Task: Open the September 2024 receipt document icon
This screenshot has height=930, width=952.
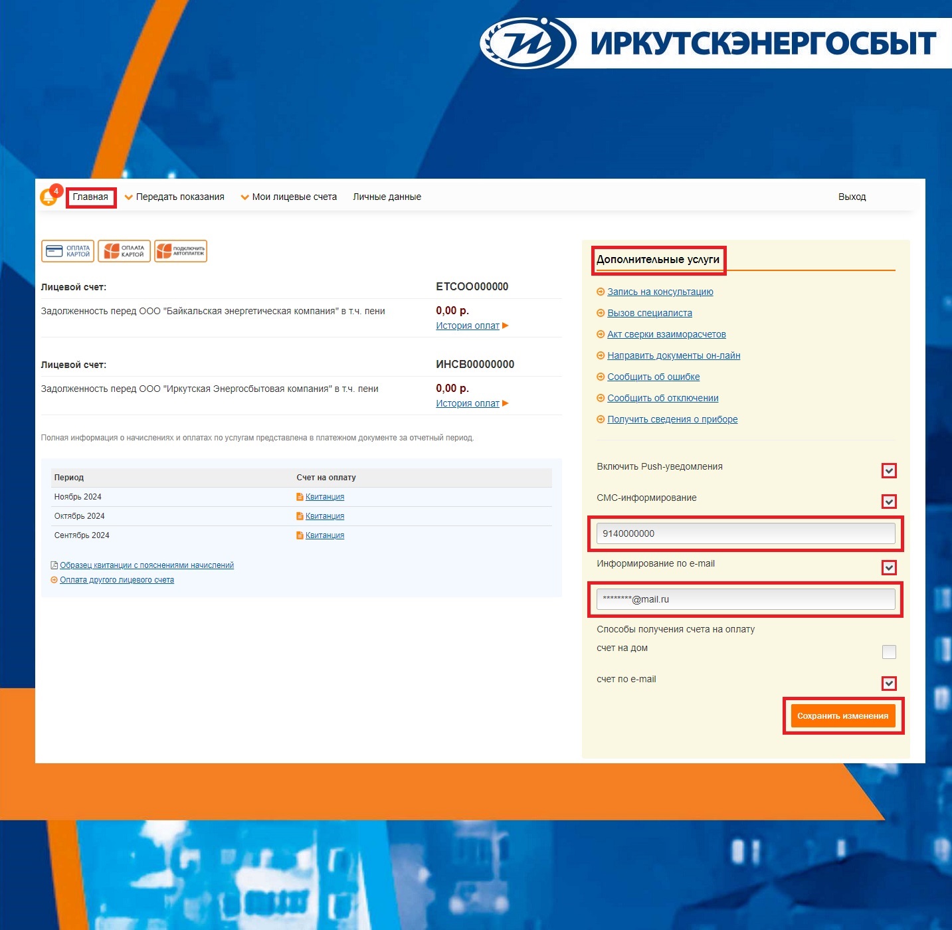Action: click(300, 535)
